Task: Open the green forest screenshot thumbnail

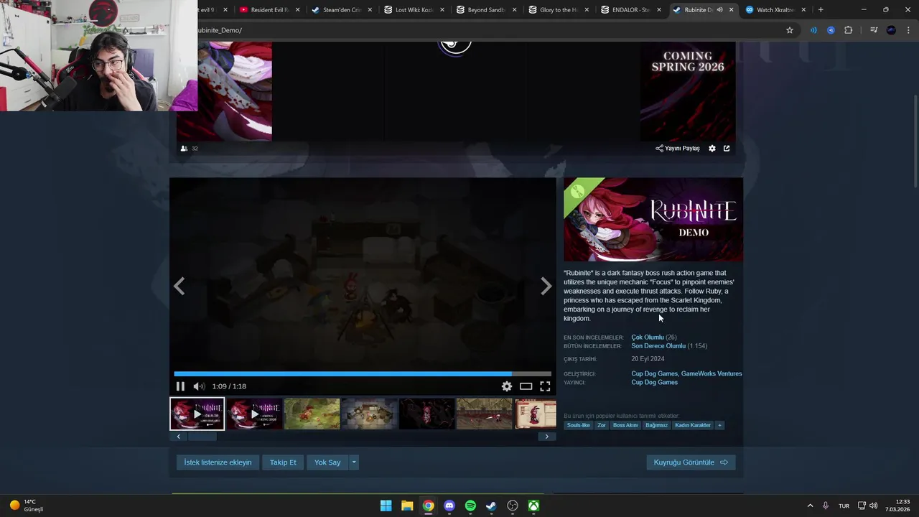Action: [x=312, y=414]
